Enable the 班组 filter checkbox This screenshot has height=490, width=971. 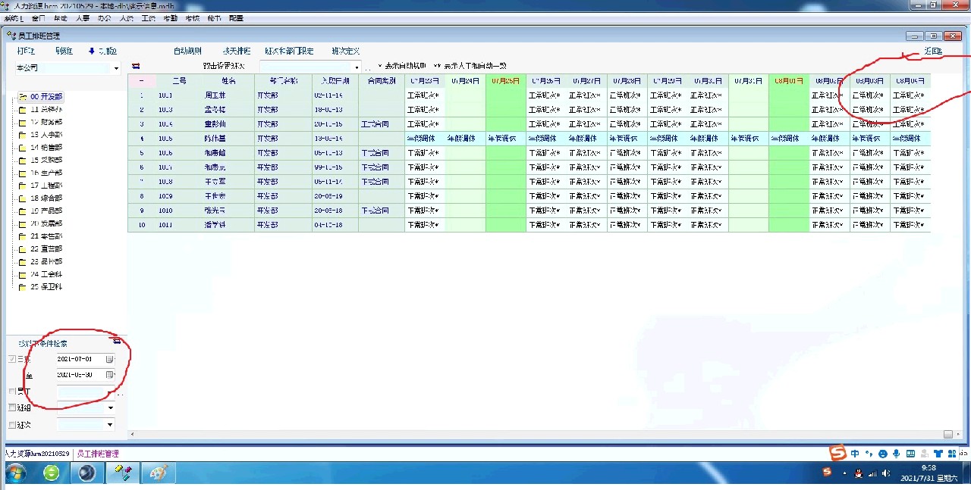tap(11, 407)
